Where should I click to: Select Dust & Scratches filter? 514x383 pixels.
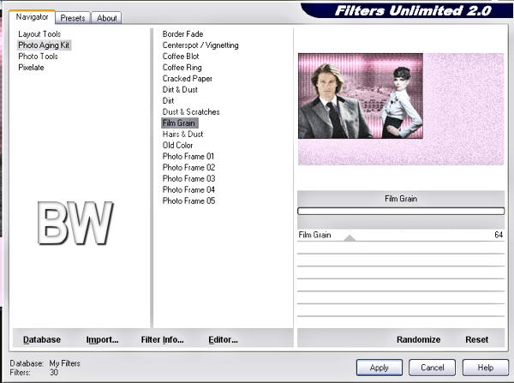coord(191,112)
